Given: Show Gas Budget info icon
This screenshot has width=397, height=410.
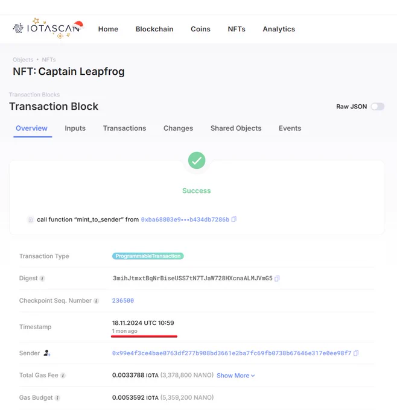Looking at the screenshot, I should [57, 398].
